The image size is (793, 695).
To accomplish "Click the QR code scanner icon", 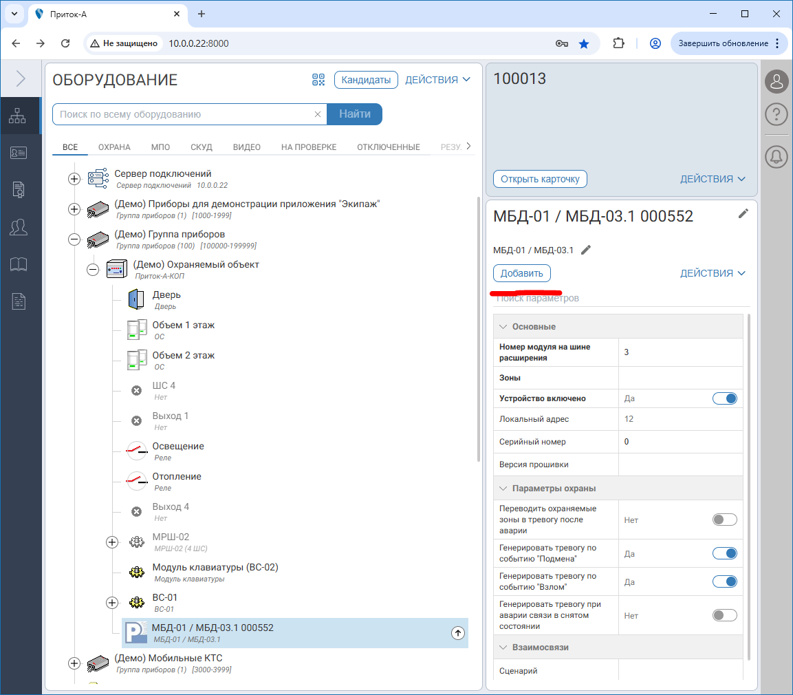I will (318, 80).
